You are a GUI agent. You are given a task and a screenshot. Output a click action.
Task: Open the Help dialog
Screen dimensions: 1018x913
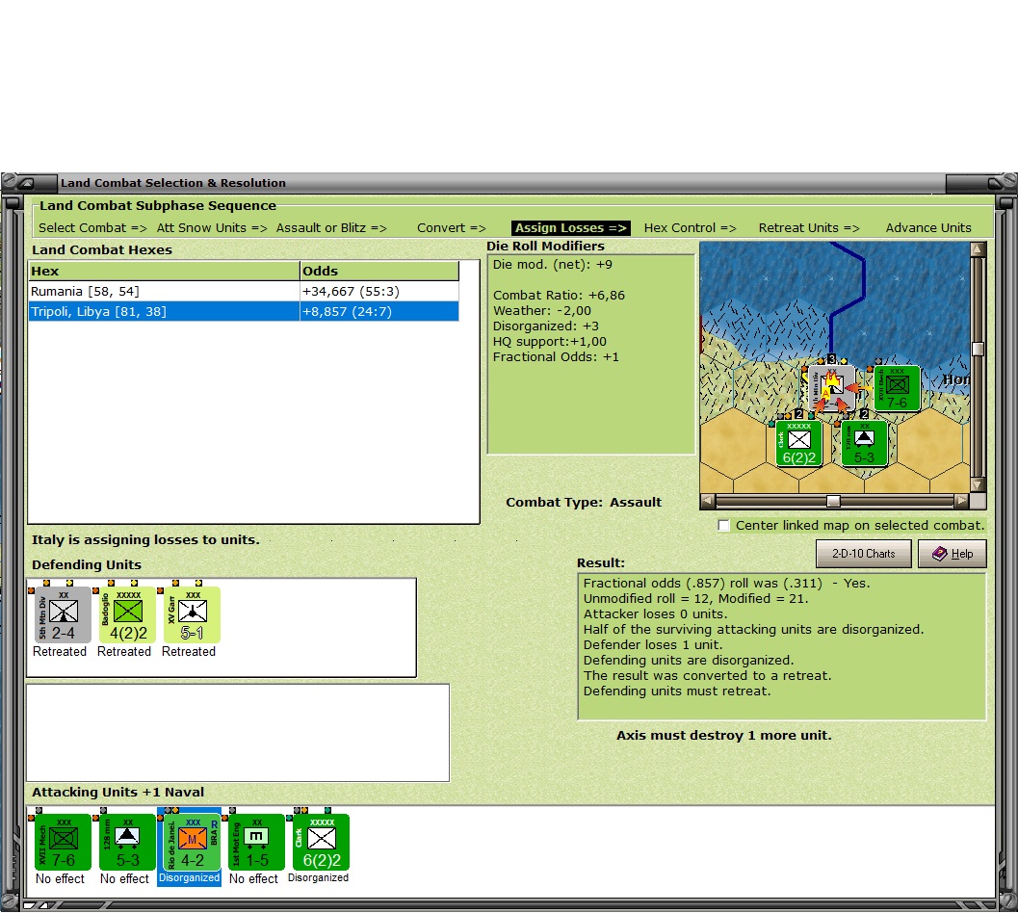tap(952, 553)
